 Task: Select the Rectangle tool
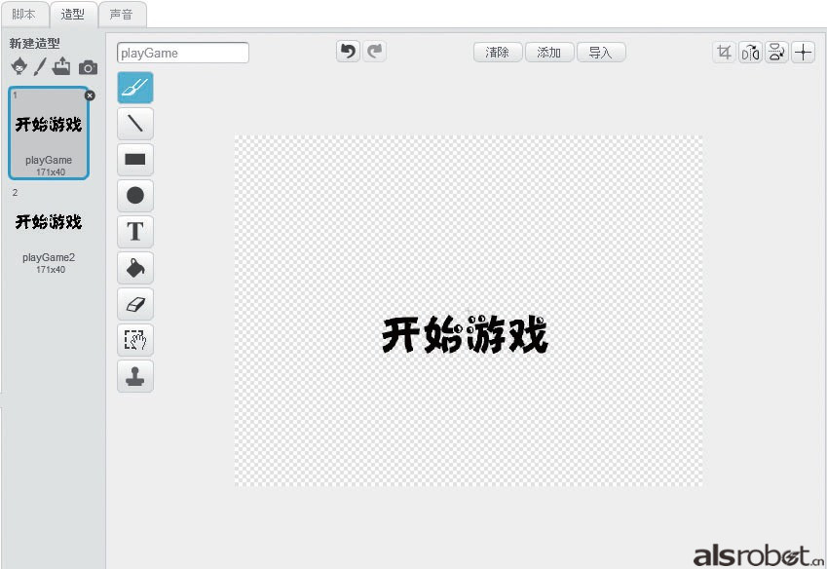135,160
